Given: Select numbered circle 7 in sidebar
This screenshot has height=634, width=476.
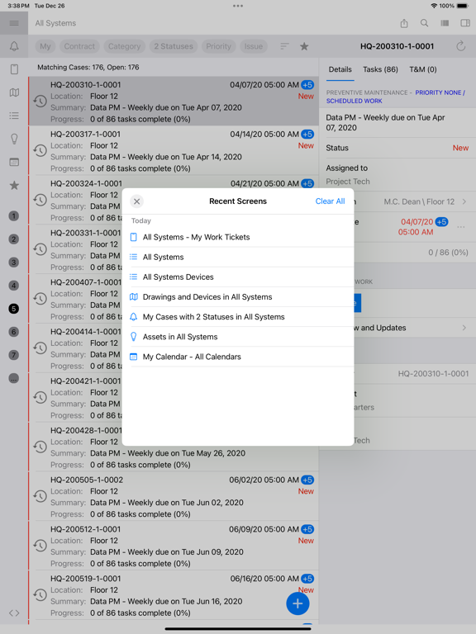Looking at the screenshot, I should tap(14, 355).
